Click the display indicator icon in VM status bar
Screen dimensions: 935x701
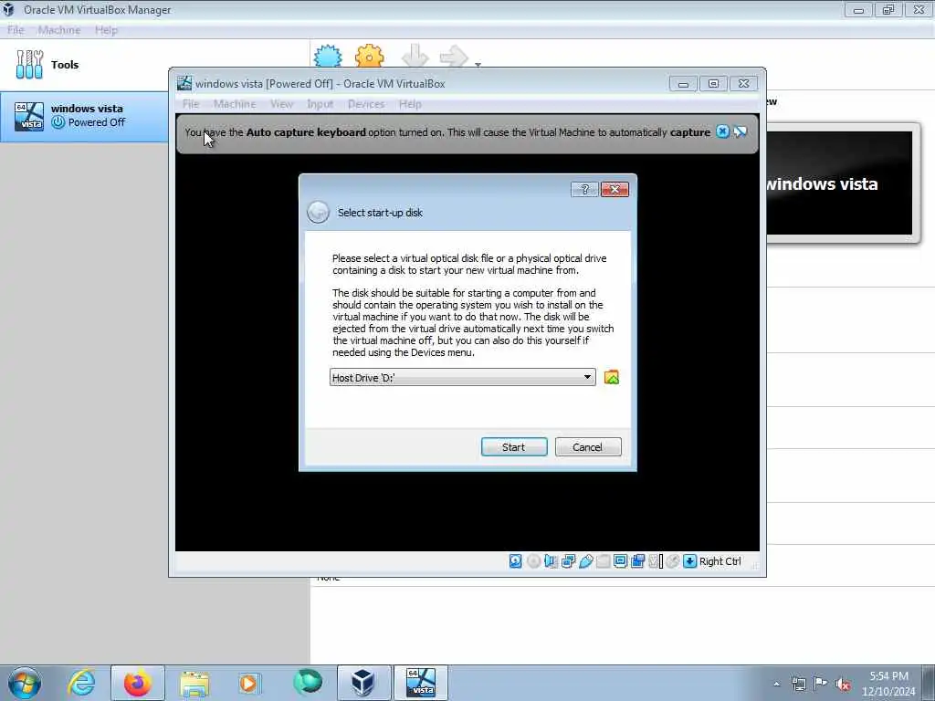pyautogui.click(x=620, y=561)
